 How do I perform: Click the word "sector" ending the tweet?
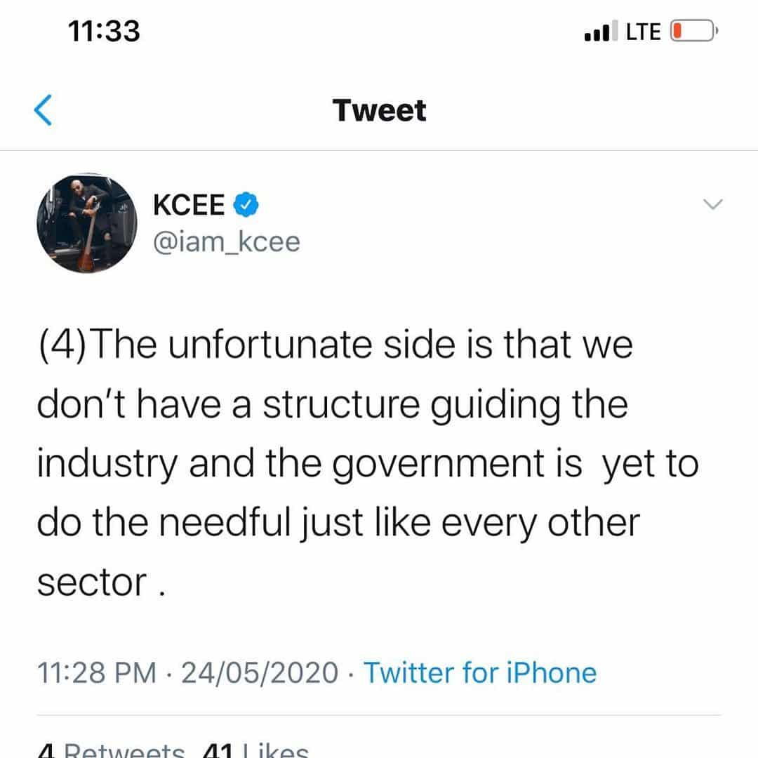(92, 583)
